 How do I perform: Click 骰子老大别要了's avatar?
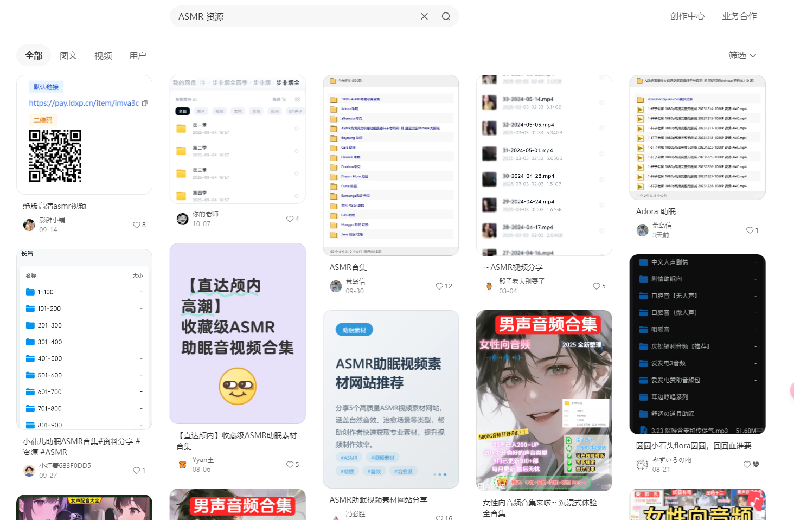(x=489, y=286)
